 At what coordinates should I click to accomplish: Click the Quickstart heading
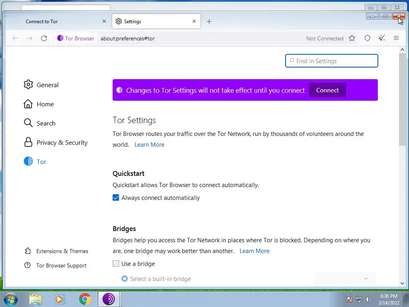129,173
